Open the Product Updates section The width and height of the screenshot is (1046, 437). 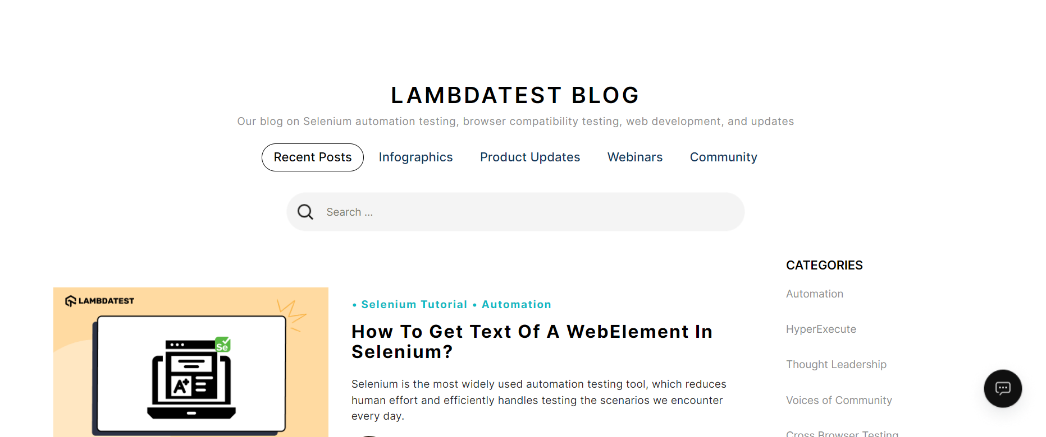click(x=529, y=157)
